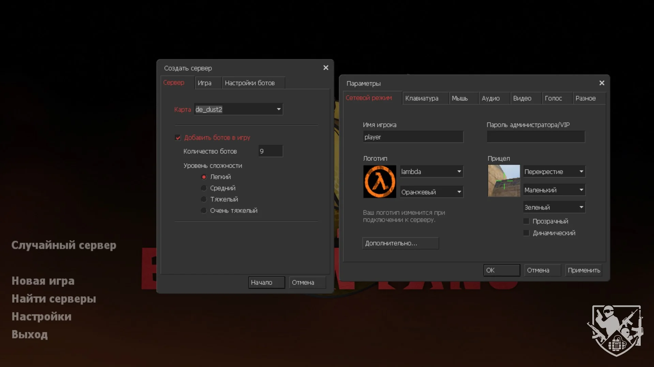This screenshot has width=654, height=367.
Task: Click the Имя игрока text field
Action: click(413, 137)
